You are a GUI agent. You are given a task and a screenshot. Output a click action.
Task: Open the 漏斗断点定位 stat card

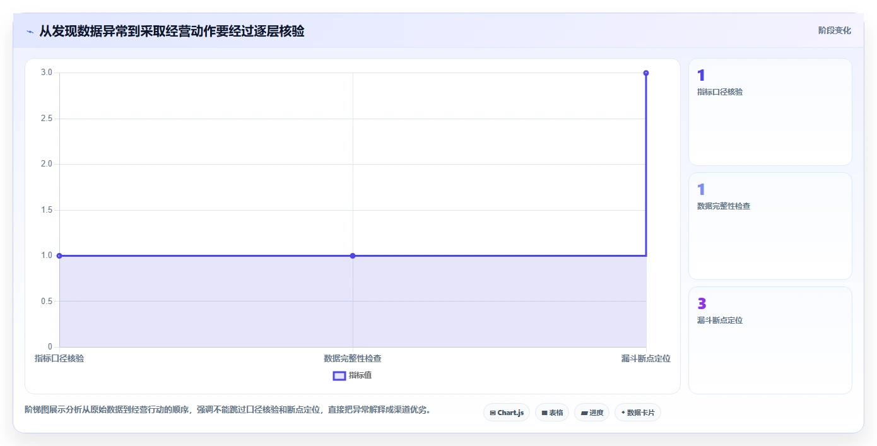770,340
